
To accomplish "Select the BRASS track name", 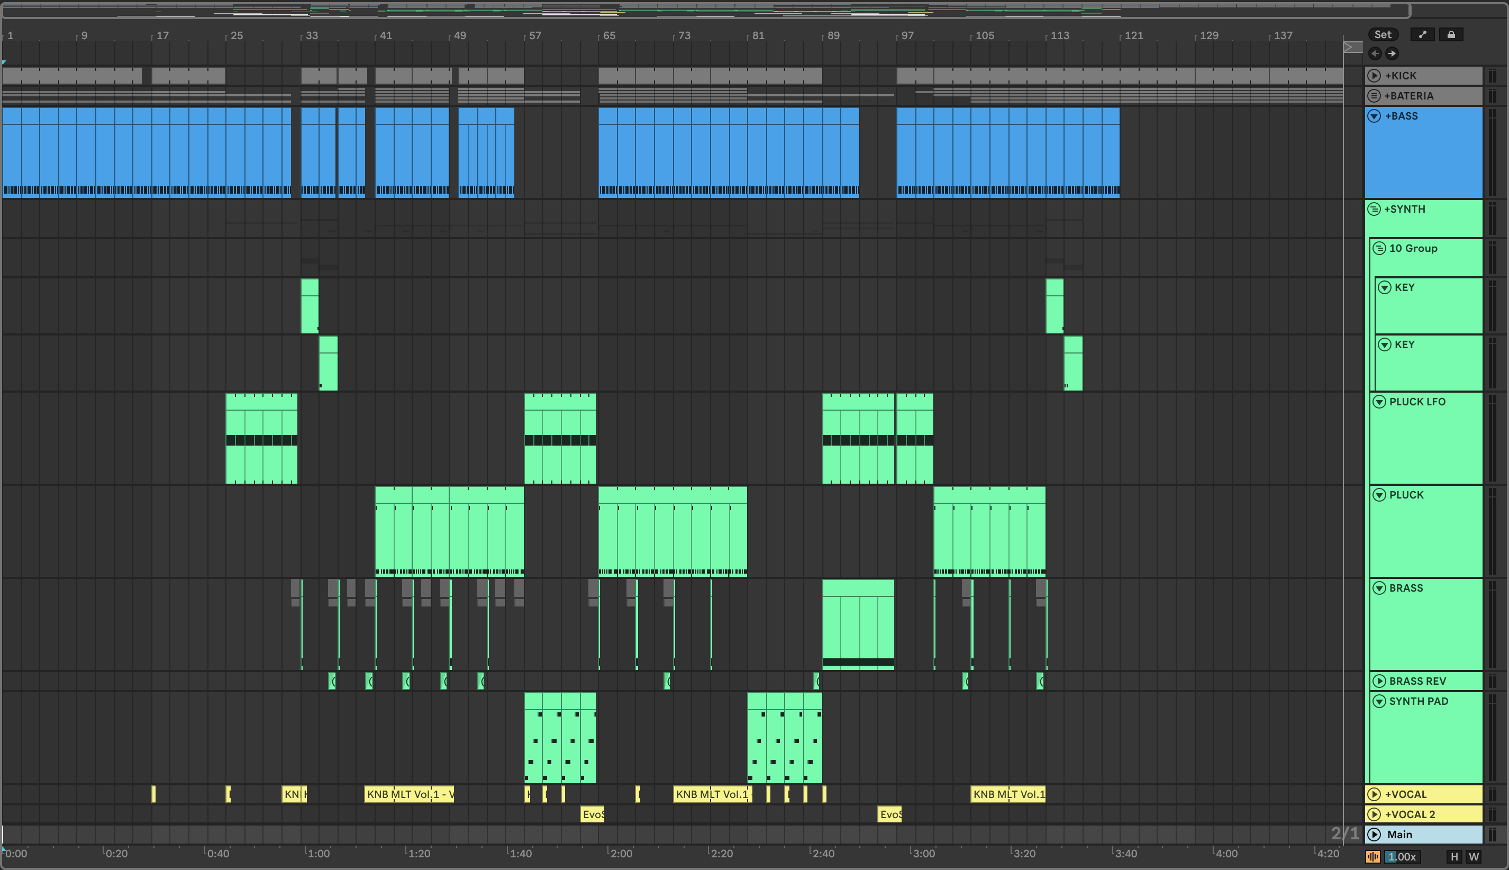I will [1406, 588].
